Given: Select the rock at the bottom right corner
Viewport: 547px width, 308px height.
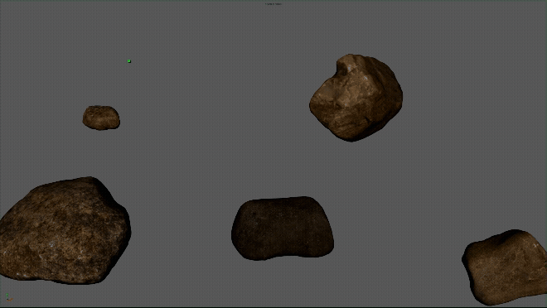Looking at the screenshot, I should pyautogui.click(x=505, y=267).
